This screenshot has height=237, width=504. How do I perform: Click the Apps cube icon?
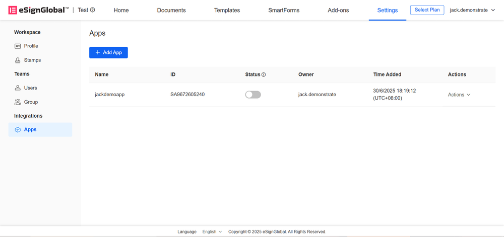(18, 129)
